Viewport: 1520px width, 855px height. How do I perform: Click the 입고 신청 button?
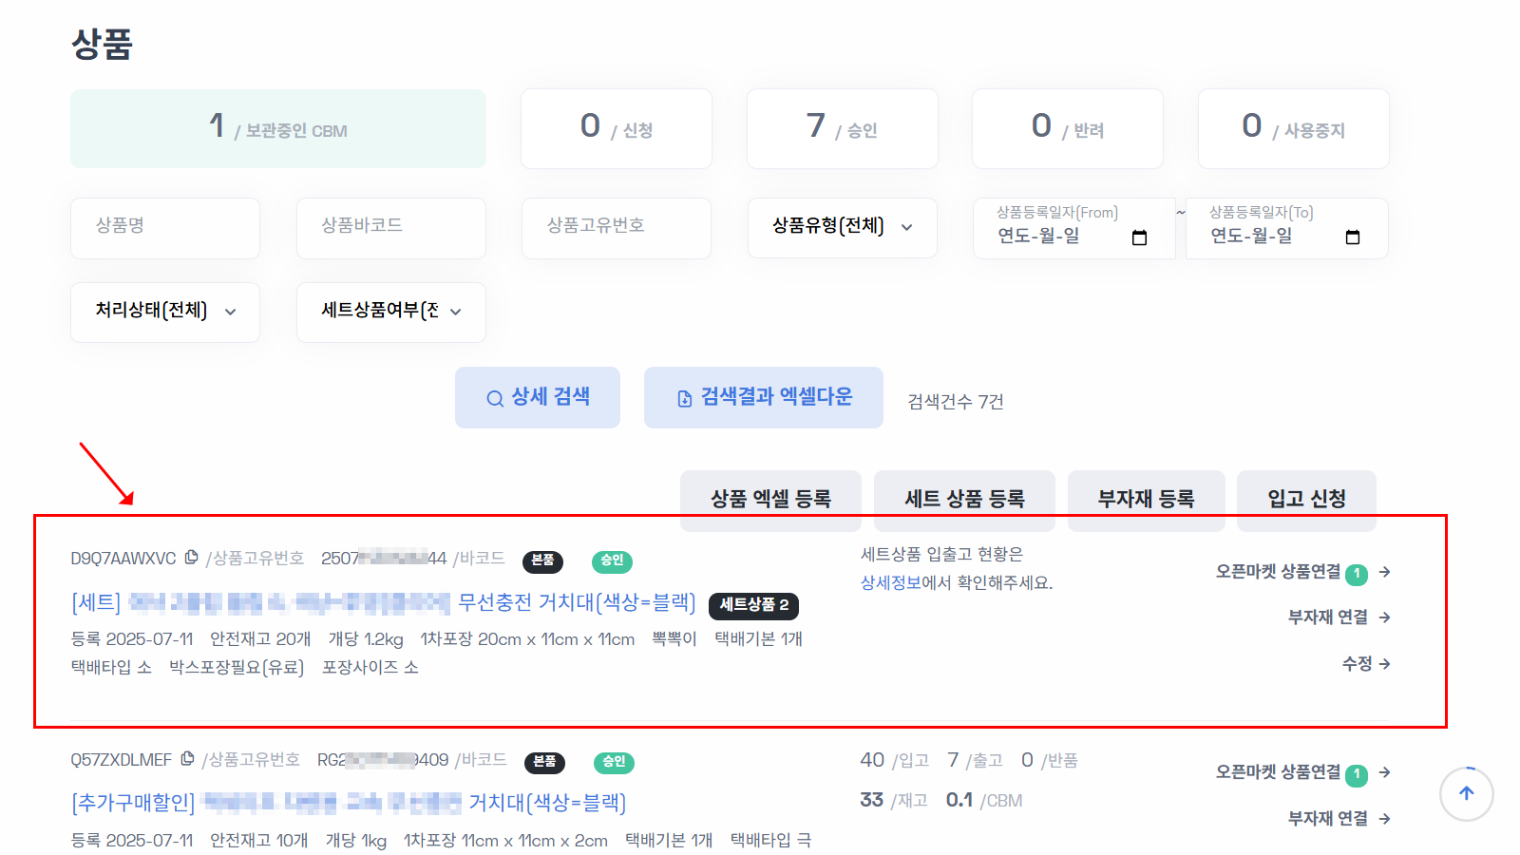click(1305, 500)
